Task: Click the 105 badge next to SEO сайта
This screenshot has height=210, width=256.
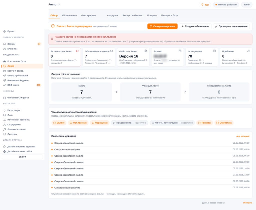Action: click(x=39, y=85)
